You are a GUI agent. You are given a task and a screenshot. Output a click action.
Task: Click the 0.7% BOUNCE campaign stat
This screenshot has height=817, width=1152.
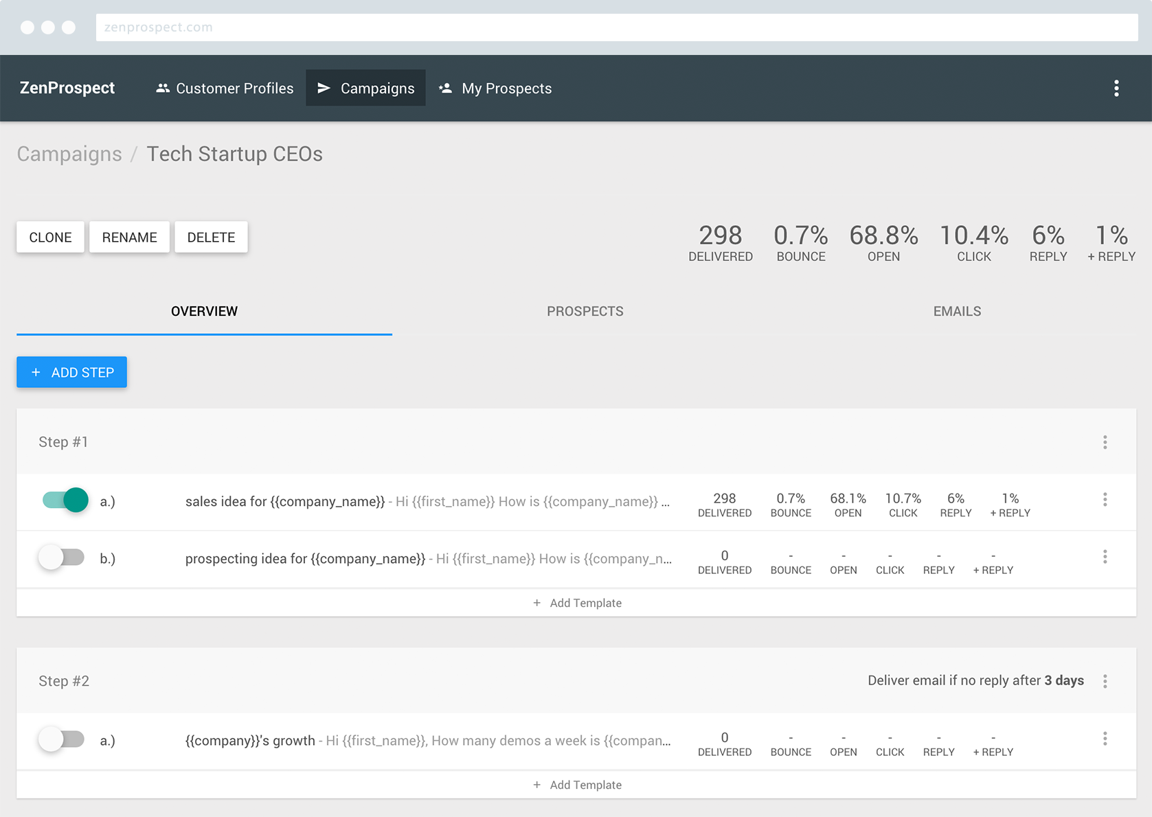point(801,243)
